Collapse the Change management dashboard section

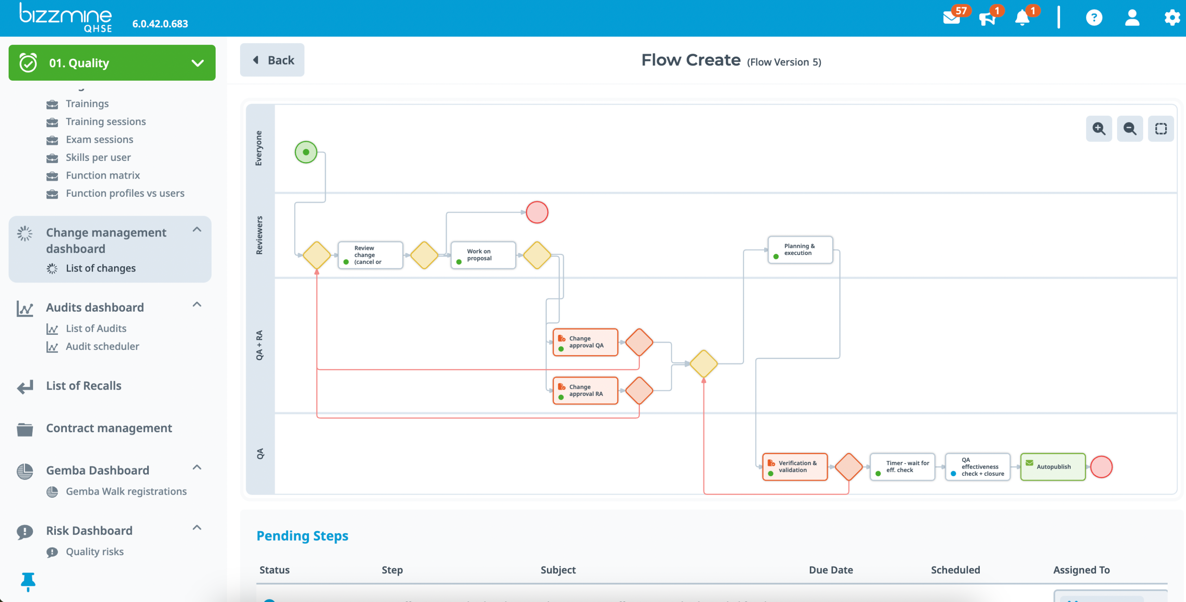pyautogui.click(x=197, y=229)
